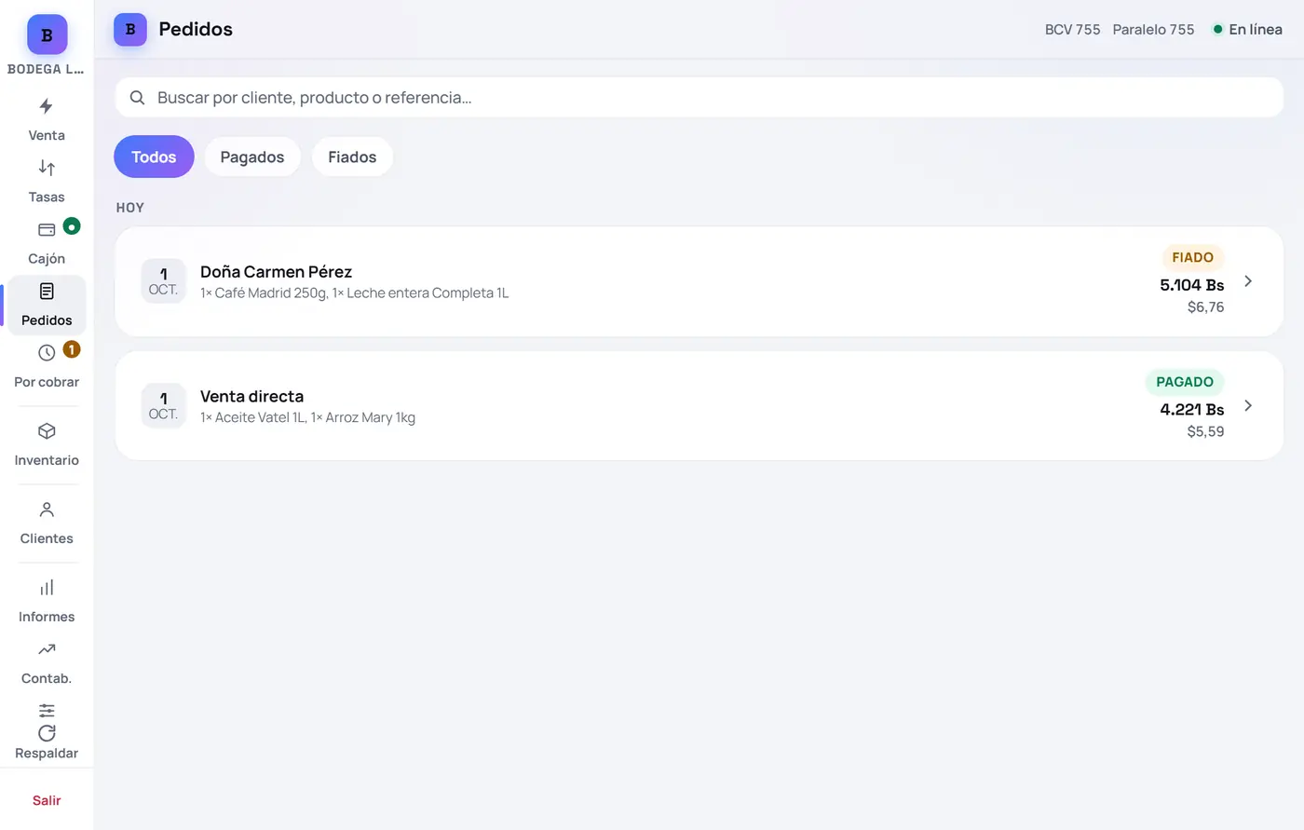Click the B logo beside Pedidos title

pyautogui.click(x=130, y=30)
